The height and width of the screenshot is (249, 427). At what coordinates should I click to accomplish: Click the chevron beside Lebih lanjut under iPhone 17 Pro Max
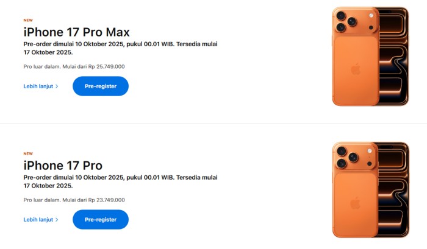click(x=57, y=86)
